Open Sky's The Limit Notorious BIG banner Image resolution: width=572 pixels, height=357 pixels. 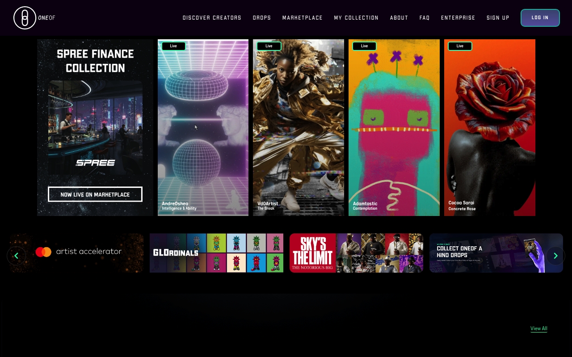(356, 253)
